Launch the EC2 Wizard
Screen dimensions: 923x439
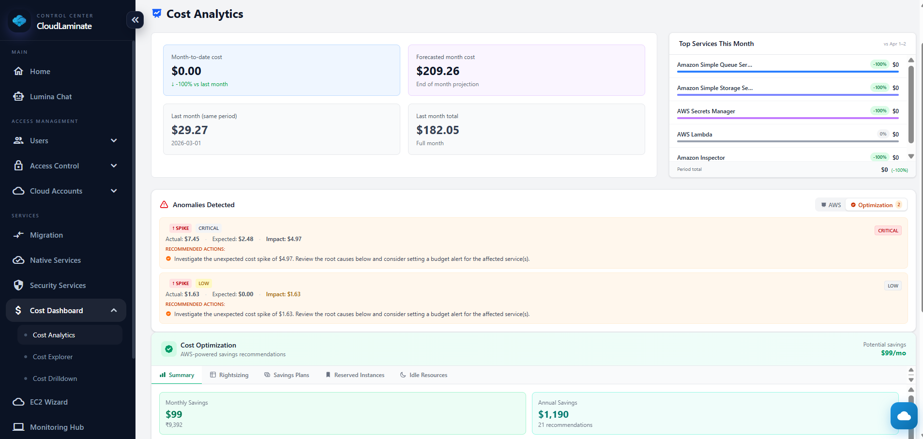[x=48, y=402]
